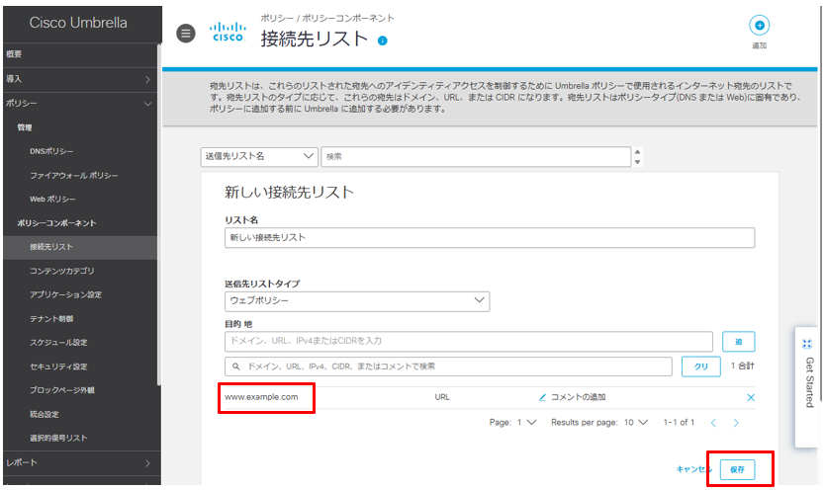Click the search magnifier icon in destination search
This screenshot has width=824, height=490.
[236, 367]
